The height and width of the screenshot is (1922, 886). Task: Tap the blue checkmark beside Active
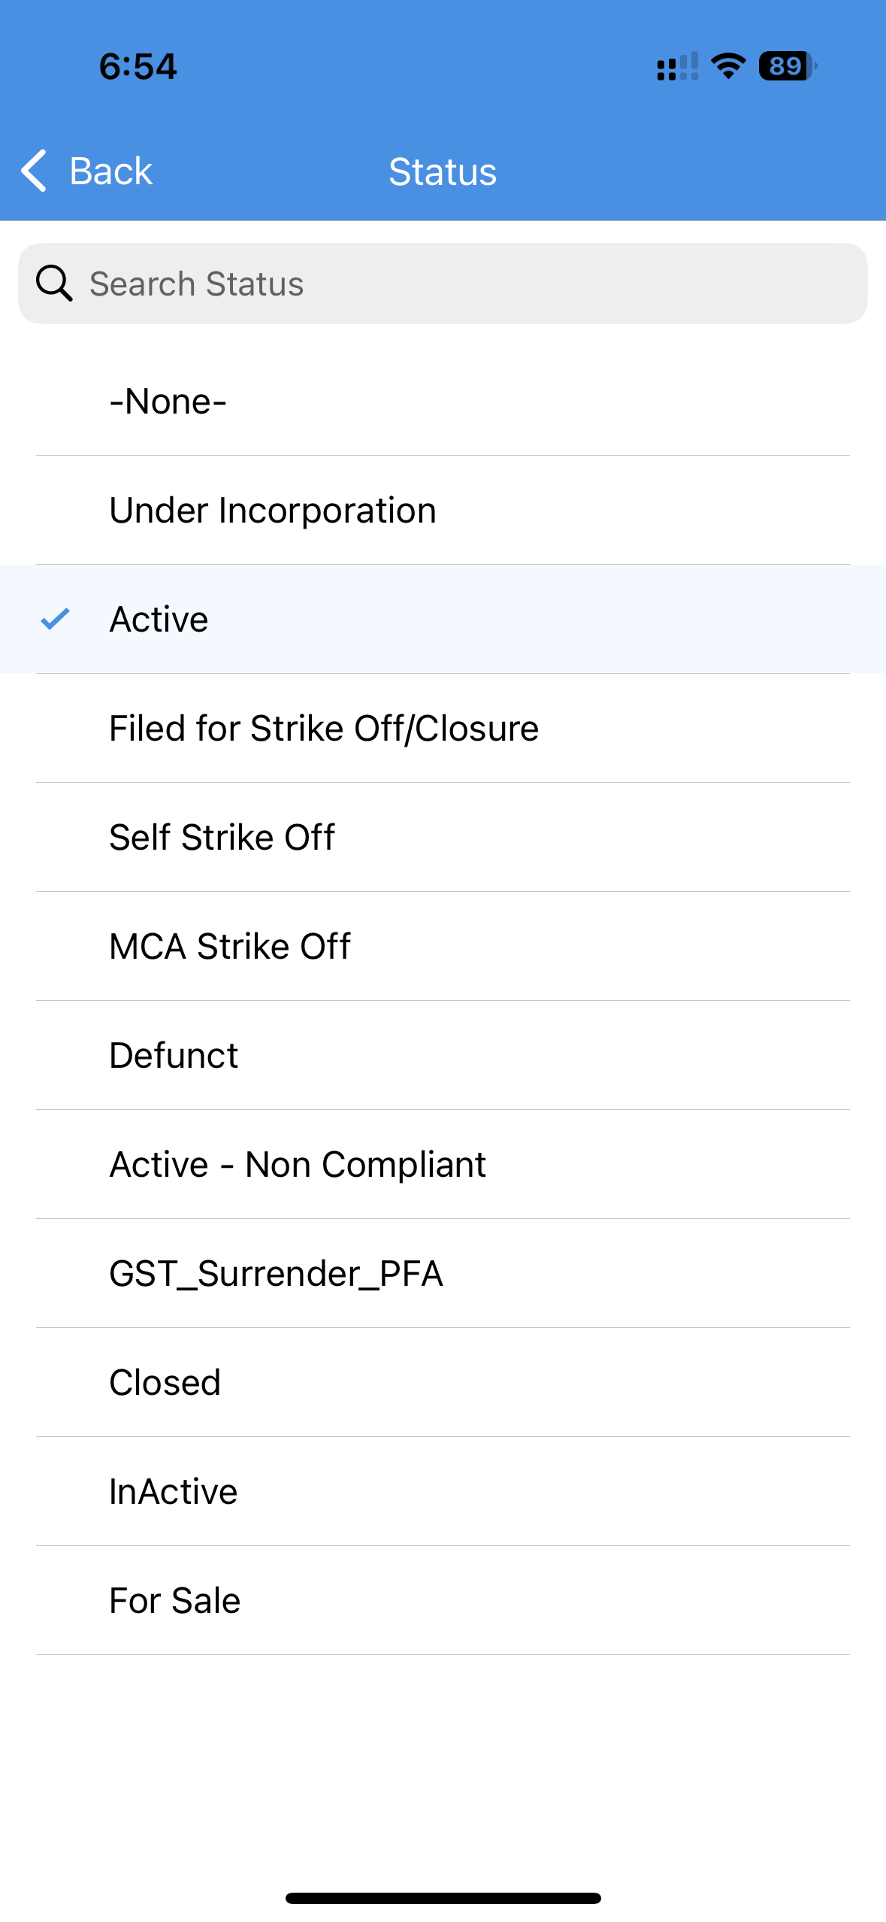click(x=55, y=619)
